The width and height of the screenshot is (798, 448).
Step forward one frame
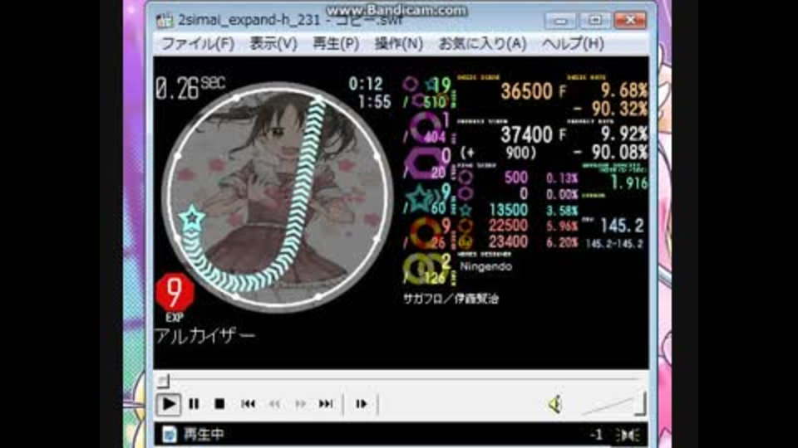point(362,404)
